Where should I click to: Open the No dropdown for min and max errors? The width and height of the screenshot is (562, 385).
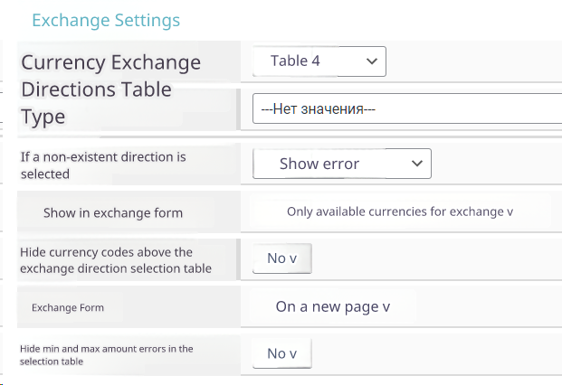(x=281, y=353)
